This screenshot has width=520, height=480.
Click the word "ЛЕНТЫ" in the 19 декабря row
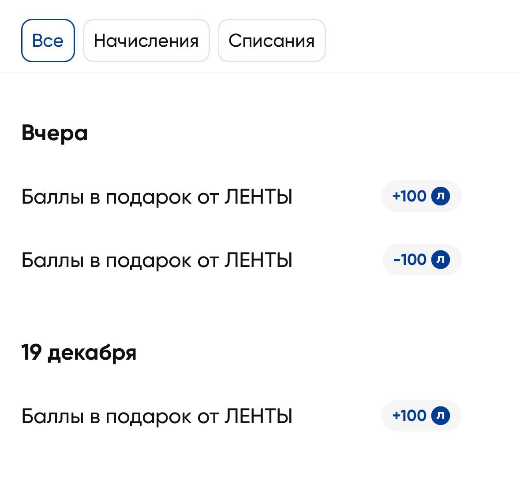coord(258,417)
